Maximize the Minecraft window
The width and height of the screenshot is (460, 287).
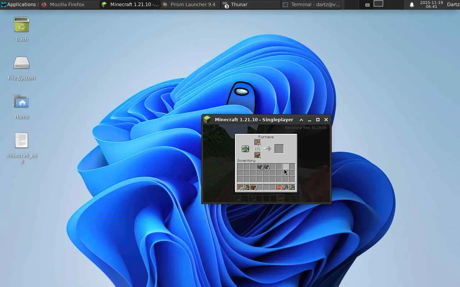[318, 120]
